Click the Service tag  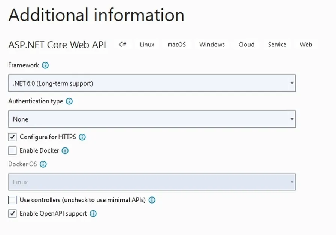(x=277, y=45)
